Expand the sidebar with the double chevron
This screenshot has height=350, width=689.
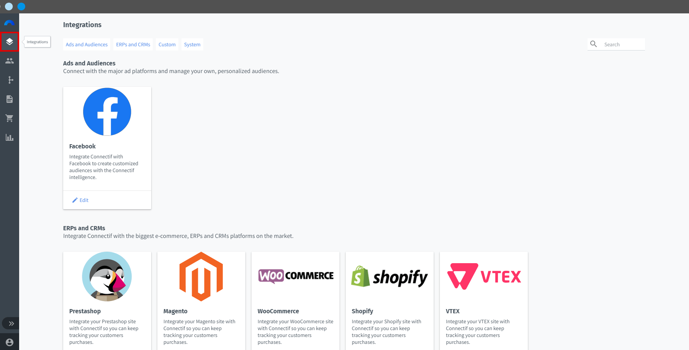[11, 324]
